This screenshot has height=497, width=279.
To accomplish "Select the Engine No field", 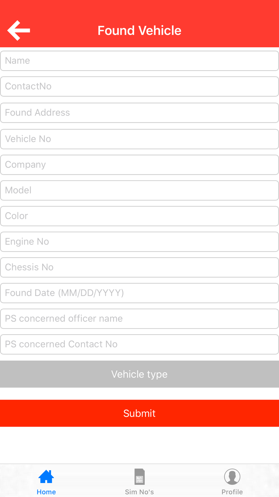I will [x=139, y=242].
